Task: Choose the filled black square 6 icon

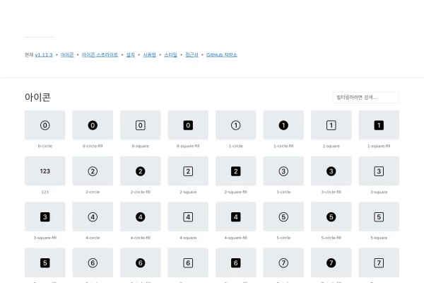Action: pyautogui.click(x=236, y=262)
